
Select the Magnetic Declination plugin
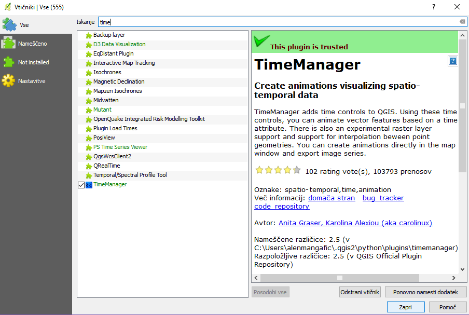[162, 81]
